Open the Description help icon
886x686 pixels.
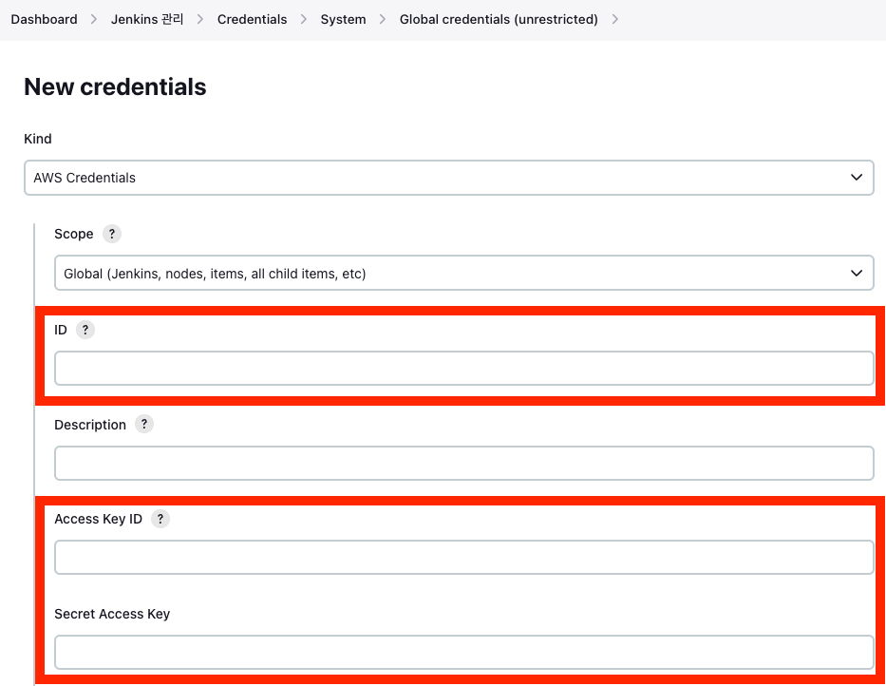(x=144, y=424)
